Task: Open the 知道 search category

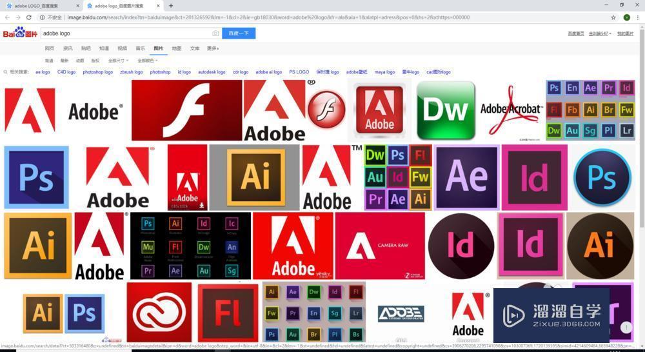Action: click(x=104, y=48)
